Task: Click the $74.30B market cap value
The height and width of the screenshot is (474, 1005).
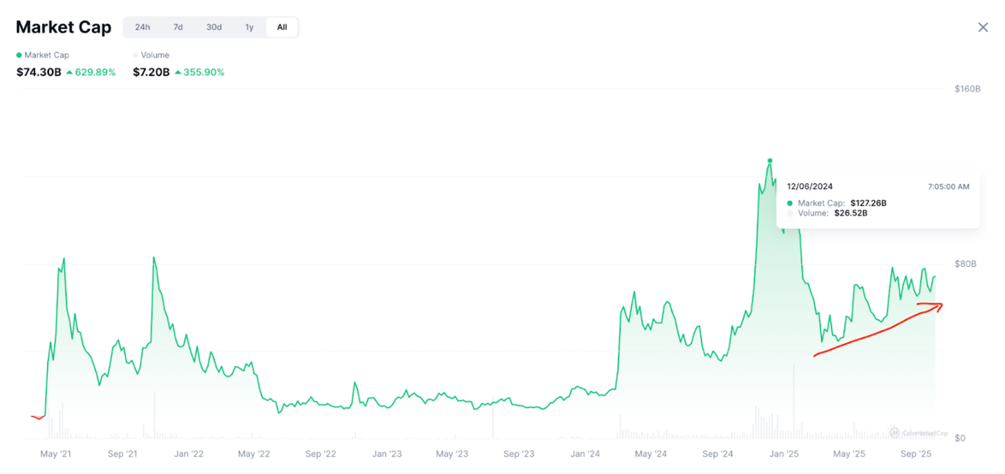Action: pyautogui.click(x=39, y=72)
